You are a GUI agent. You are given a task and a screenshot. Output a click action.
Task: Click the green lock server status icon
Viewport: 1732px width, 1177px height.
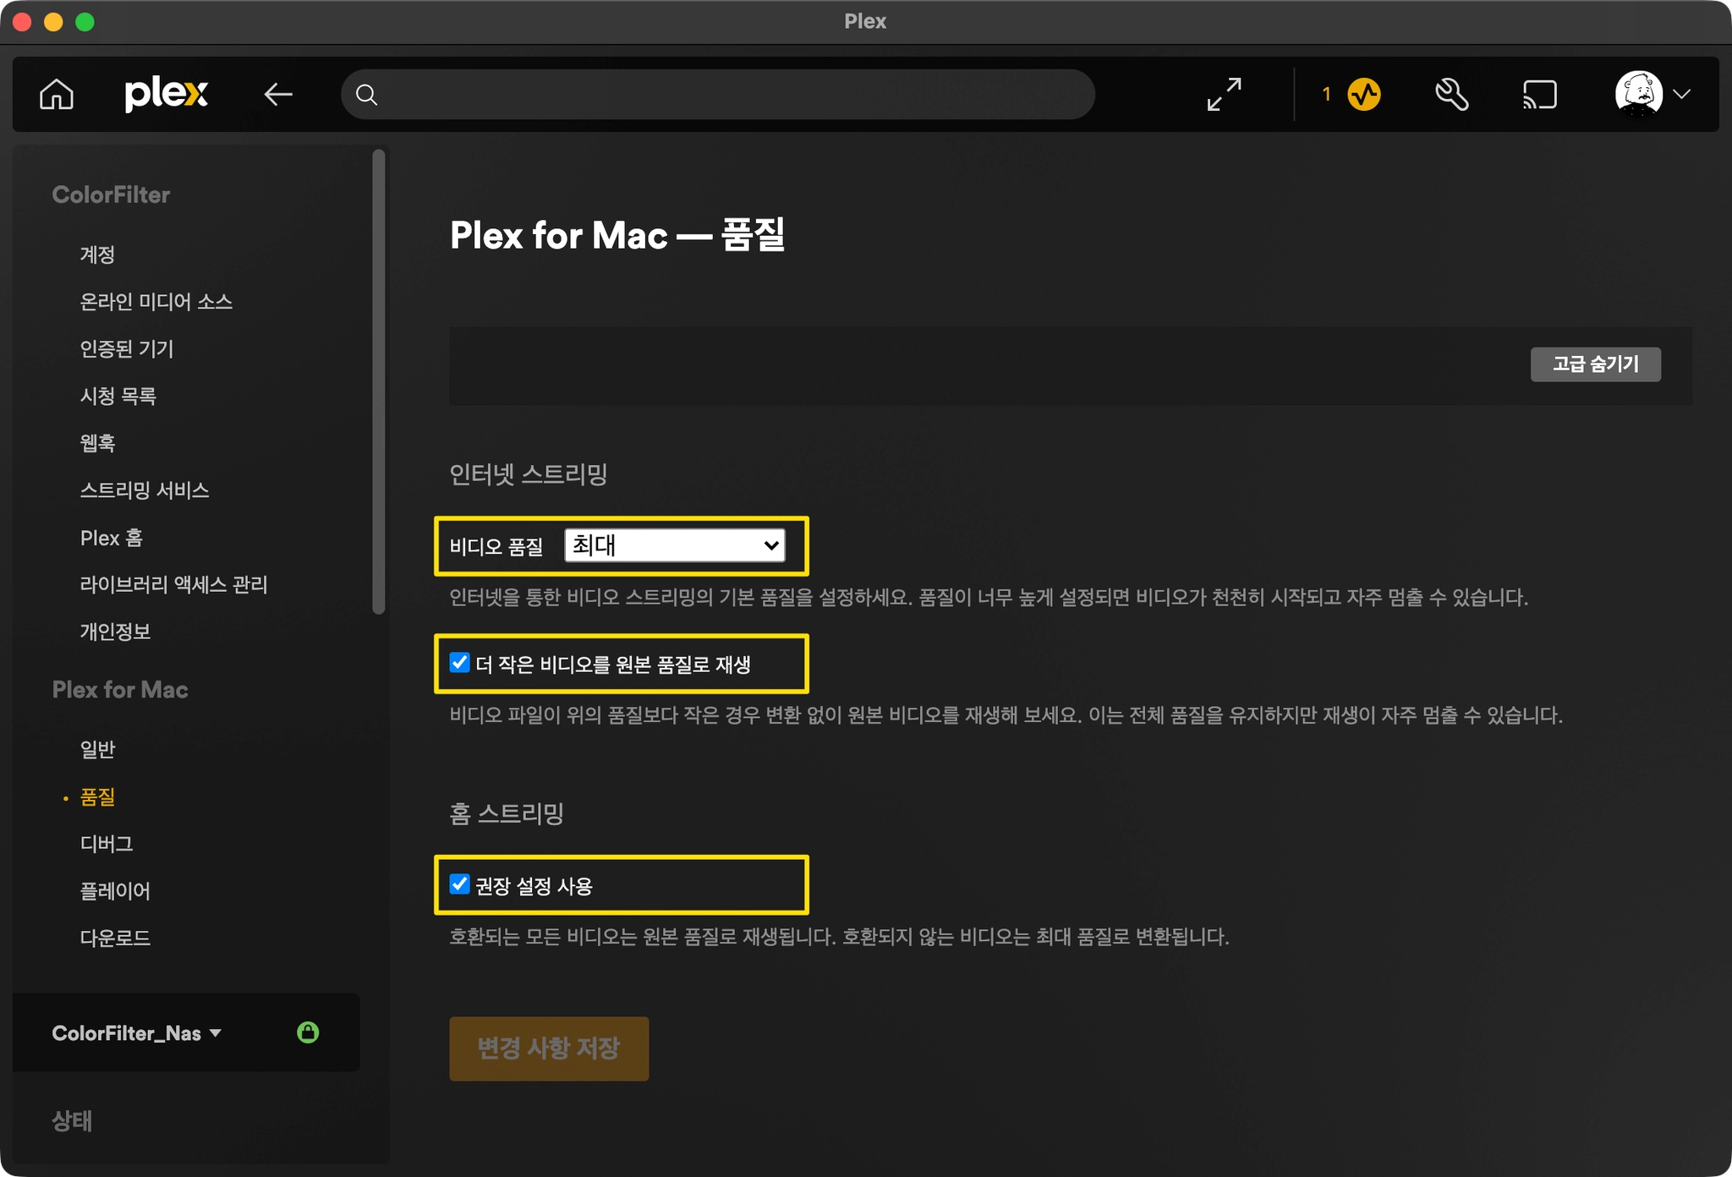pyautogui.click(x=308, y=1032)
